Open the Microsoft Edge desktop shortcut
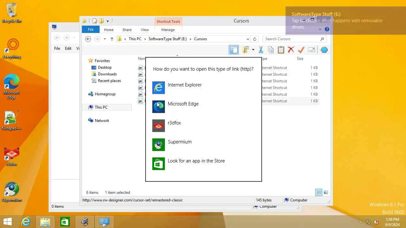This screenshot has height=228, width=406. (x=12, y=87)
